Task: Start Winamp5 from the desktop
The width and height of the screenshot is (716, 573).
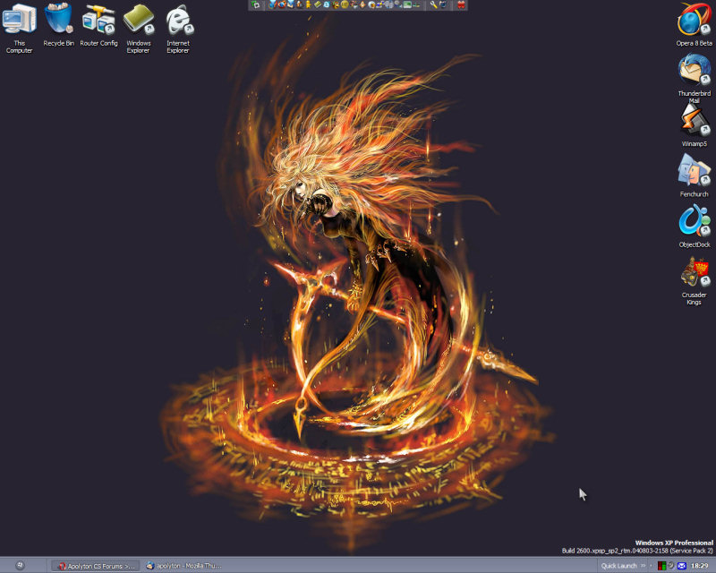Action: click(694, 120)
